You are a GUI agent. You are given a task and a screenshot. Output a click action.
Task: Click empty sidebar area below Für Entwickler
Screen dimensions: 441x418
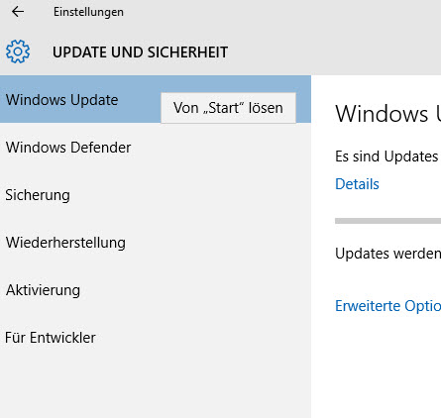click(x=156, y=389)
